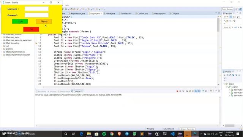This screenshot has width=243, height=137.
Task: Minimize the Console view panel
Action: point(216,91)
